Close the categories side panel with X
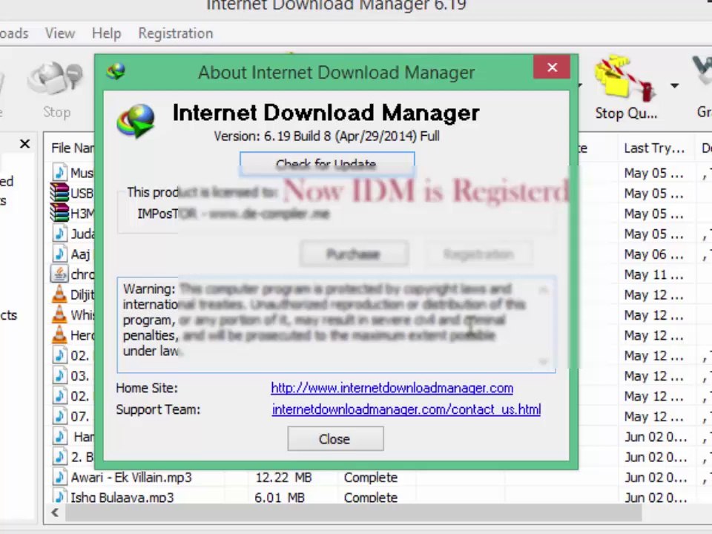The image size is (712, 534). (25, 145)
